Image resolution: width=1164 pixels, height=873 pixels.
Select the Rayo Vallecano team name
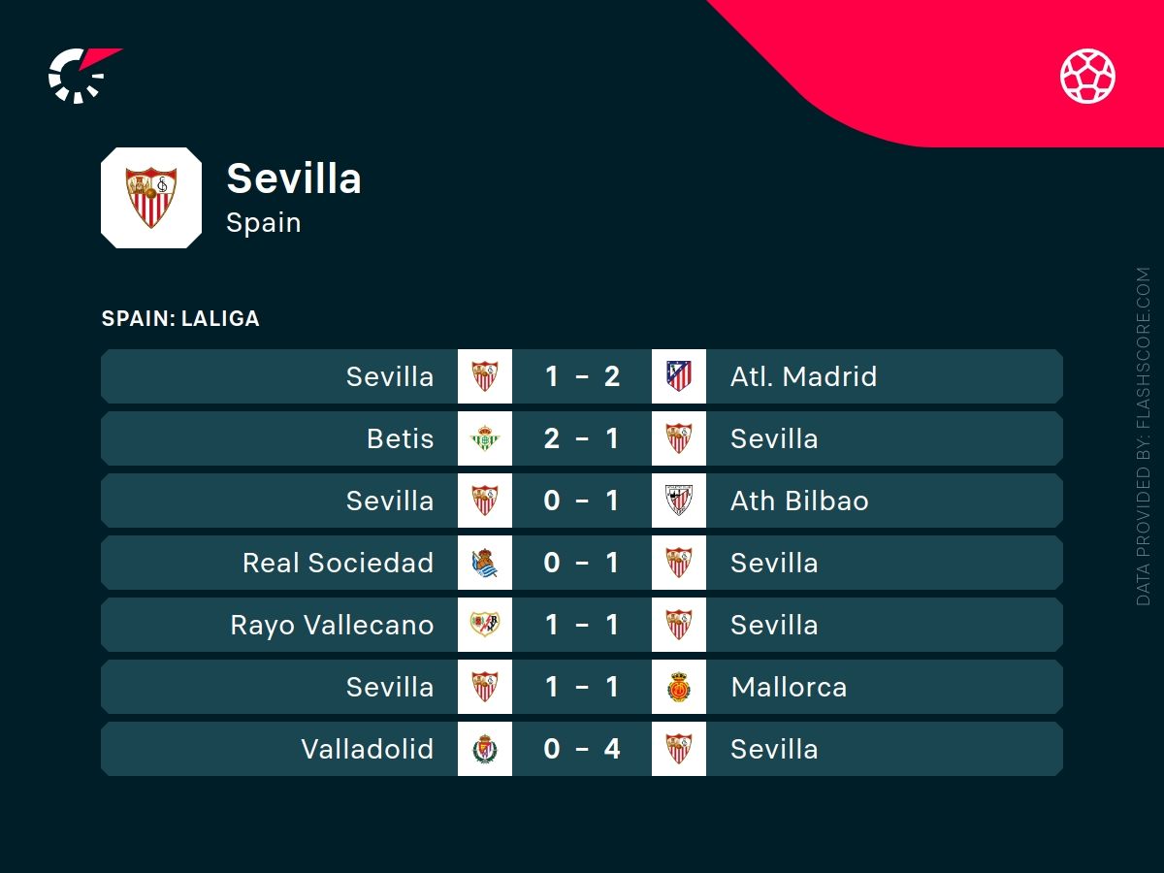pos(332,625)
